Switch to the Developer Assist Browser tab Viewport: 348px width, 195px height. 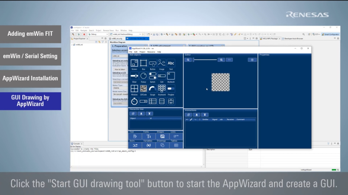(x=292, y=39)
